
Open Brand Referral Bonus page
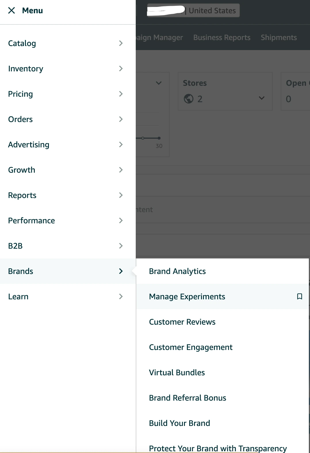[187, 398]
